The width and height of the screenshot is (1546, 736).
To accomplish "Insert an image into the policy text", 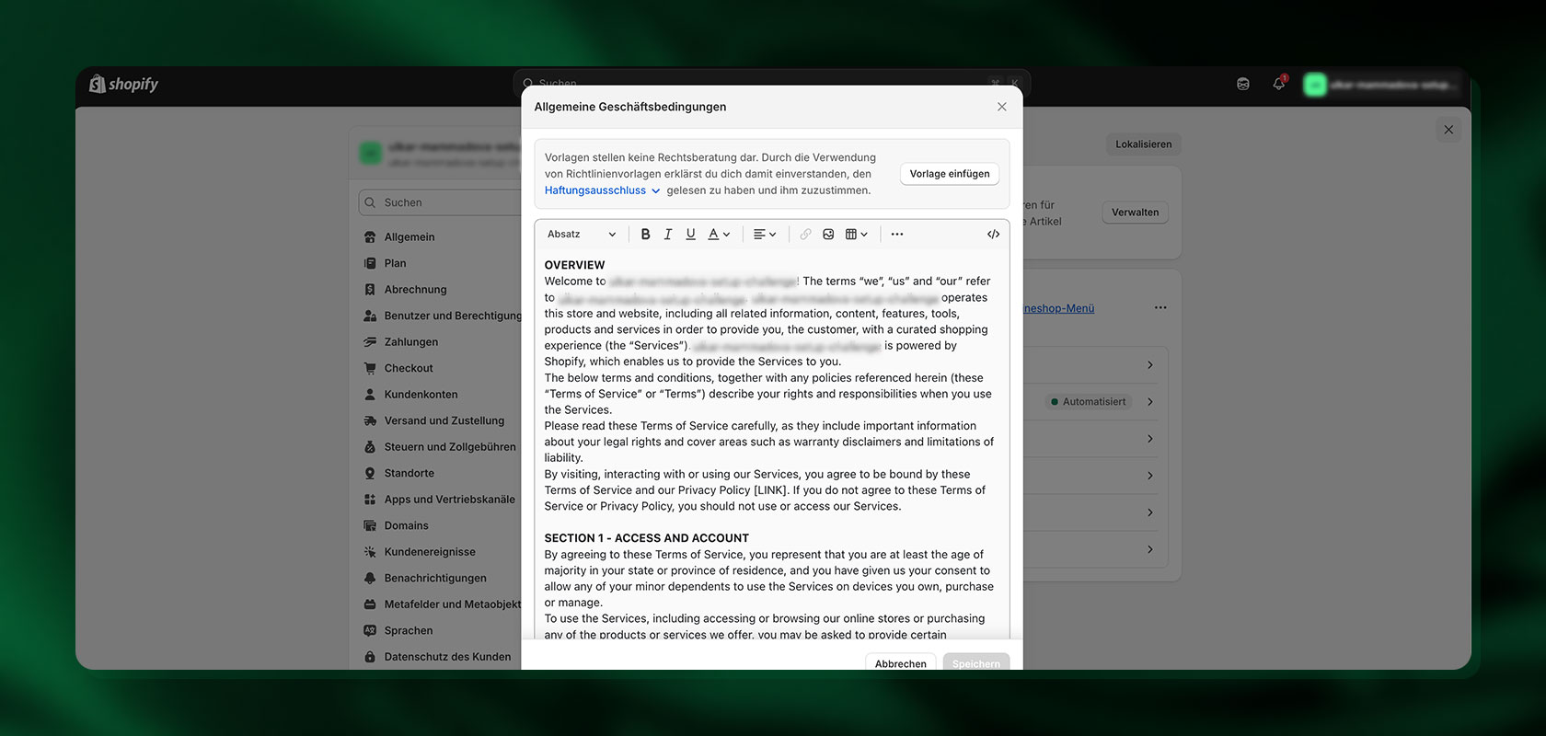I will (x=828, y=235).
